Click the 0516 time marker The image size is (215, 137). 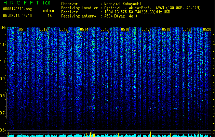click(125, 29)
